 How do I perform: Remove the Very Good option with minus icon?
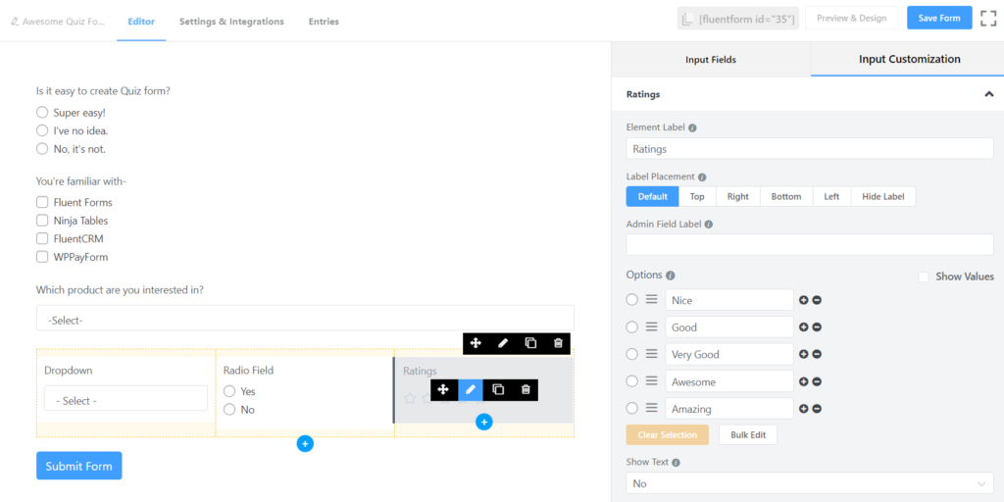(817, 354)
